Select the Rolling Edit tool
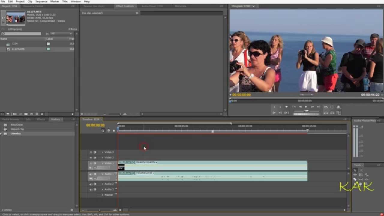Screen dimensions: 384x216 (x=361, y=175)
